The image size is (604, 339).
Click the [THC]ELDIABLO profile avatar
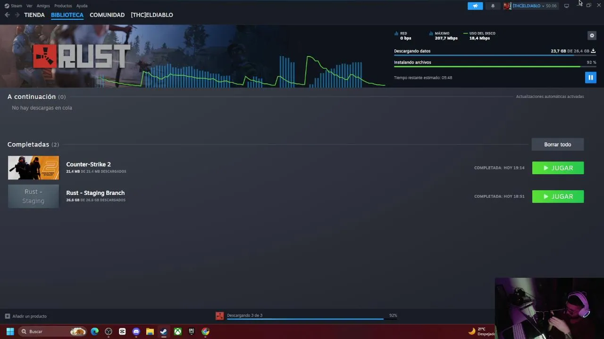(x=507, y=6)
